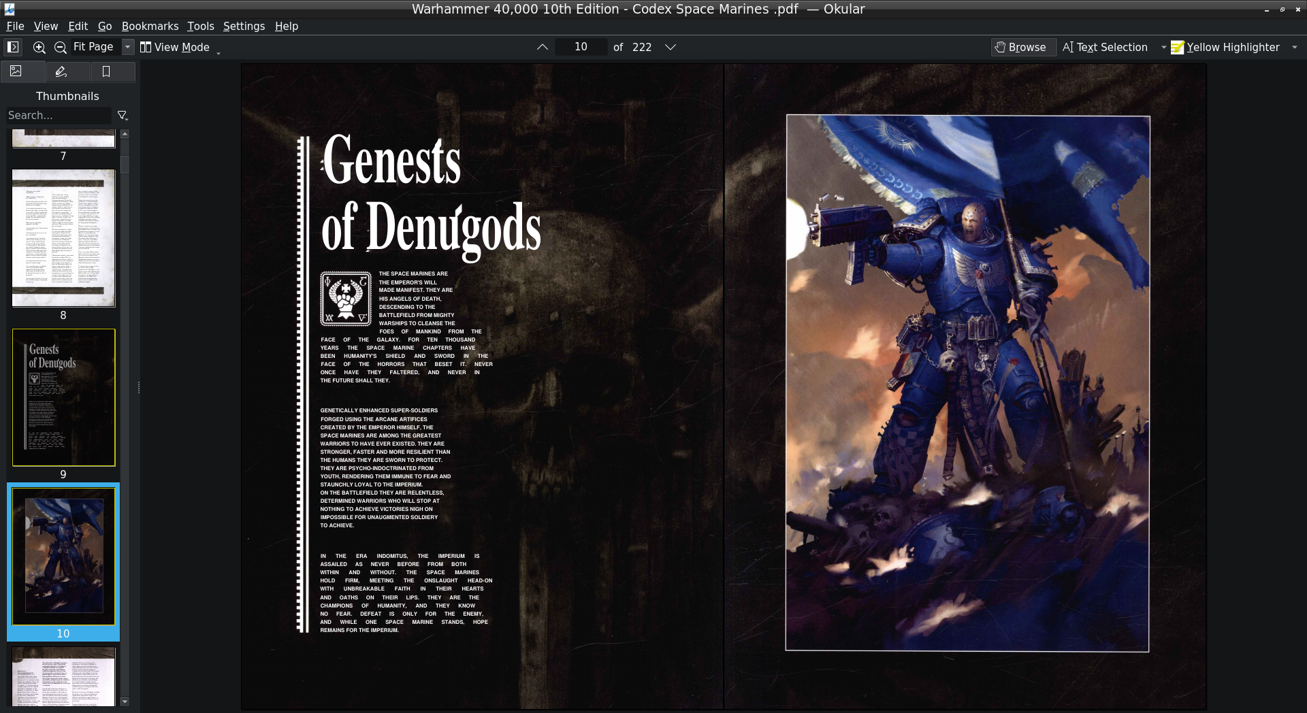The width and height of the screenshot is (1307, 713).
Task: Select page 9 thumbnail
Action: click(63, 397)
